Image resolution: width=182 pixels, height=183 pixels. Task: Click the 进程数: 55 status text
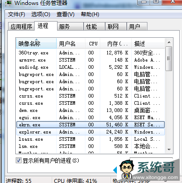pos(18,181)
